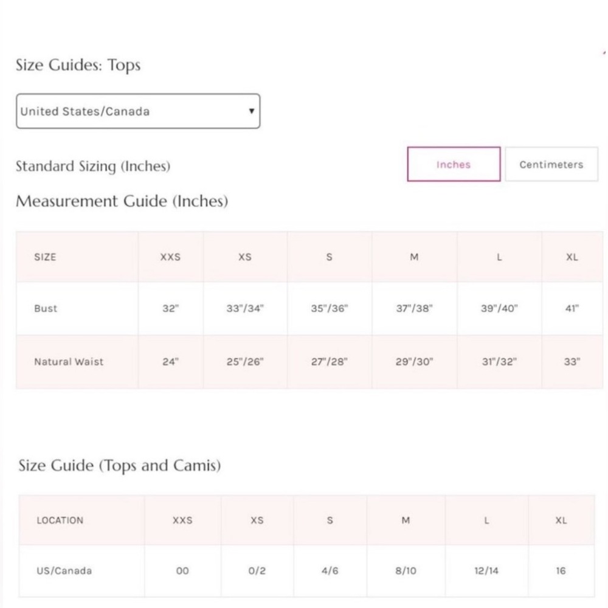This screenshot has width=608, height=608.
Task: Select the Bust row label
Action: tap(46, 308)
